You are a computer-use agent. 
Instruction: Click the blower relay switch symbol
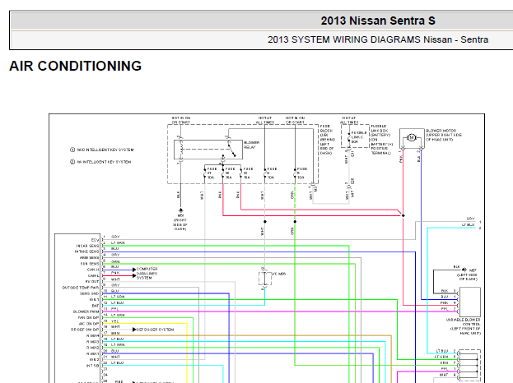tap(231, 150)
